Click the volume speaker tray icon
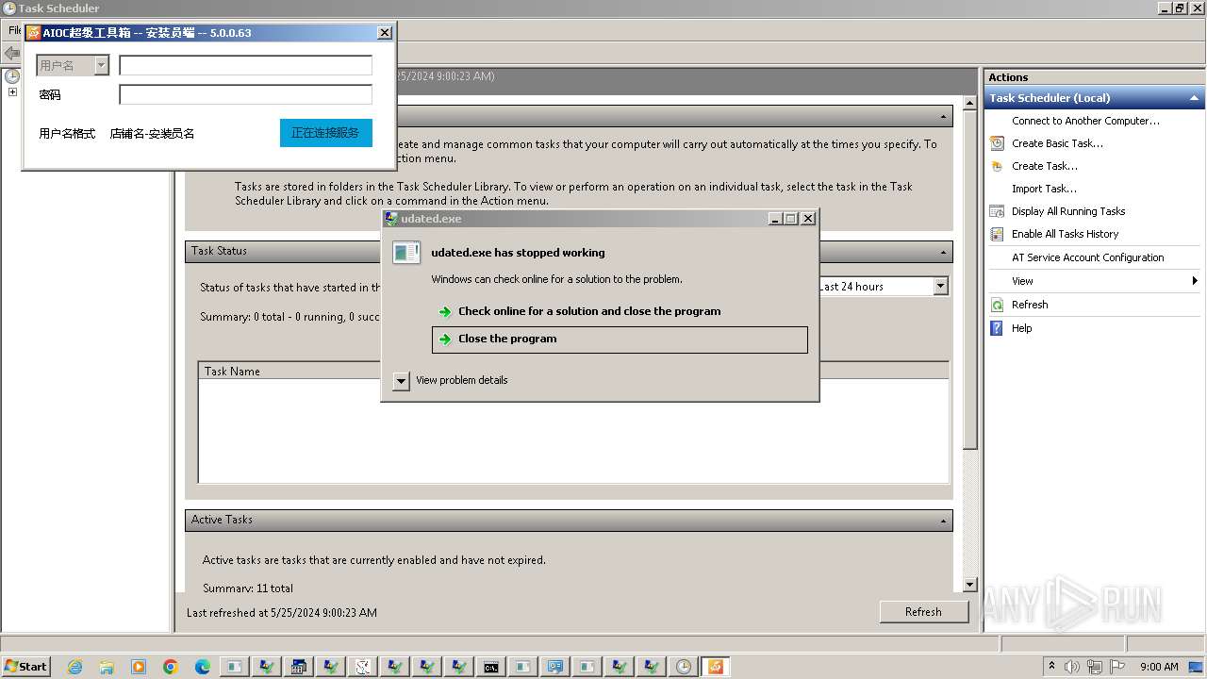This screenshot has height=679, width=1207. pyautogui.click(x=1073, y=667)
